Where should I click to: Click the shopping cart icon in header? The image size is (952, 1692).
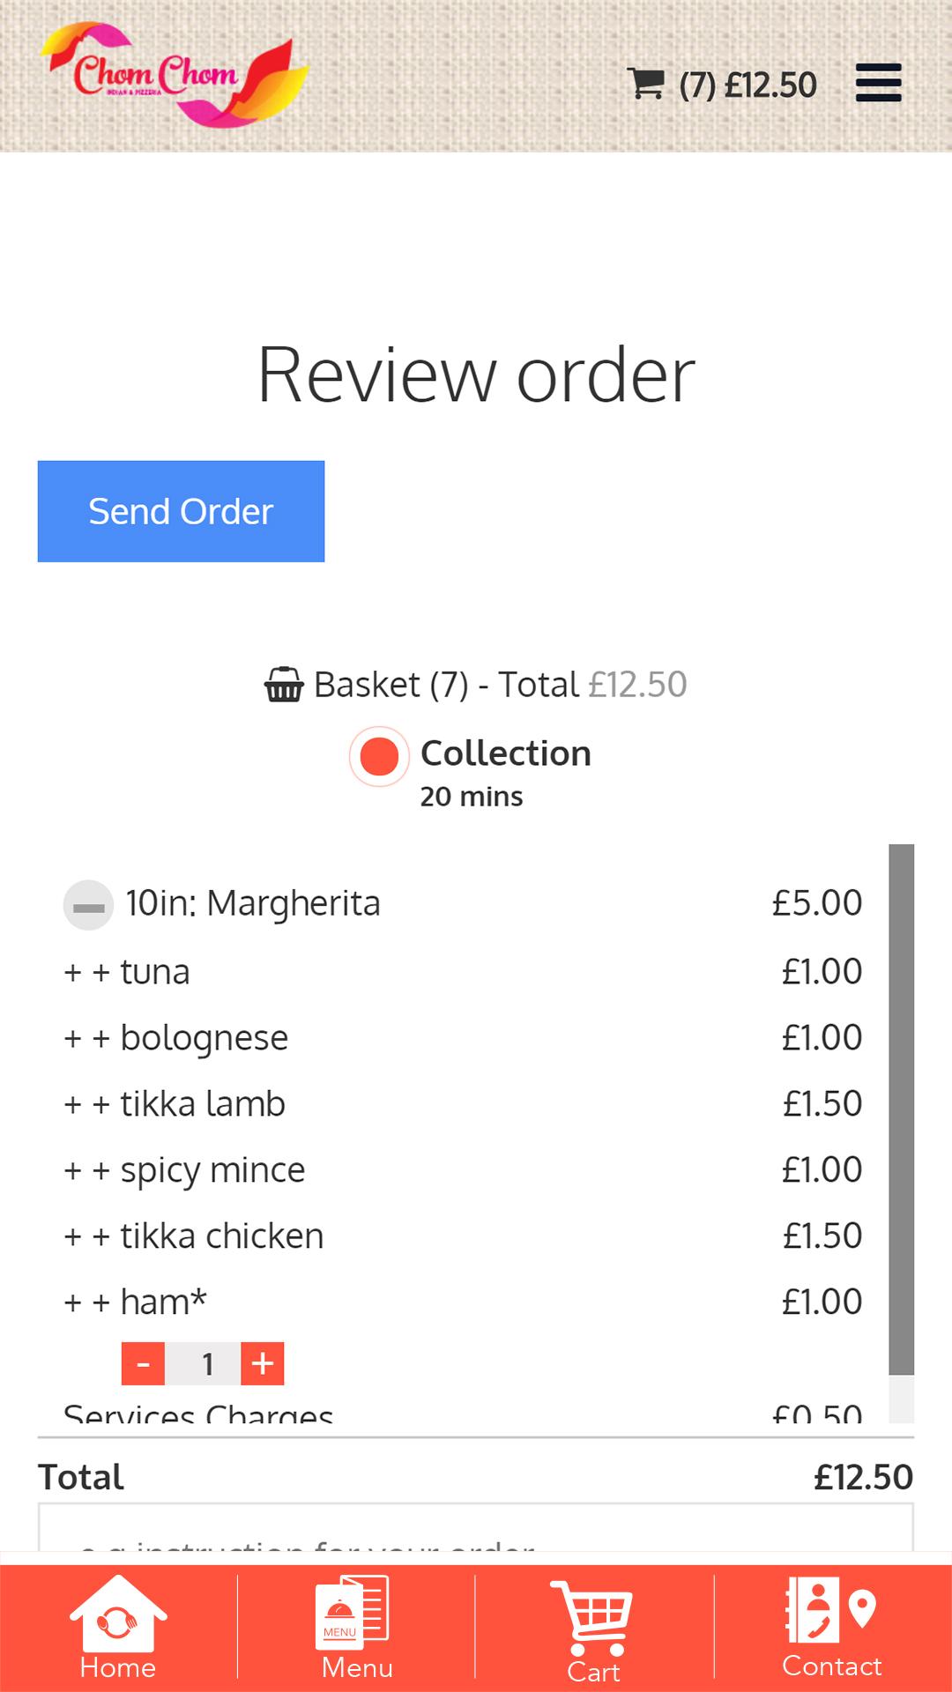[645, 84]
